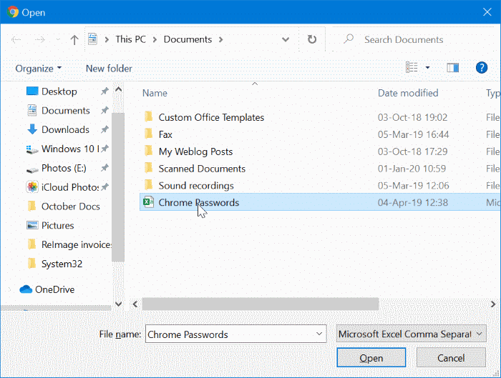
Task: Click the Sound recordings folder icon
Action: pos(148,185)
